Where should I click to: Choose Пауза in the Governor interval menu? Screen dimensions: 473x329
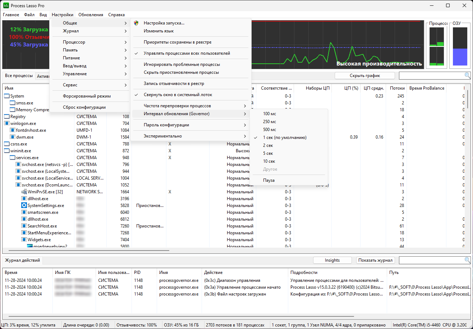[289, 180]
